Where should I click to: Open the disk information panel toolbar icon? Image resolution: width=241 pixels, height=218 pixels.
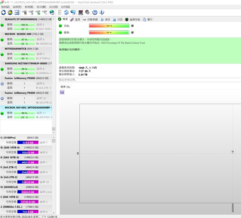click(x=17, y=12)
